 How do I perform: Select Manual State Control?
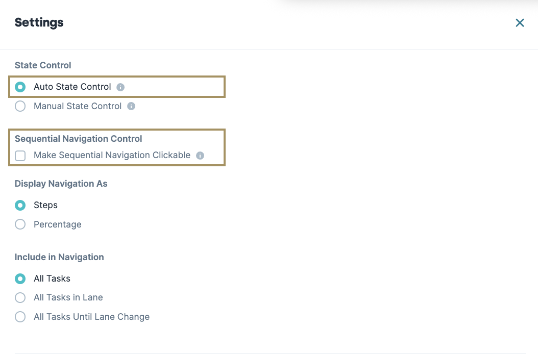20,106
